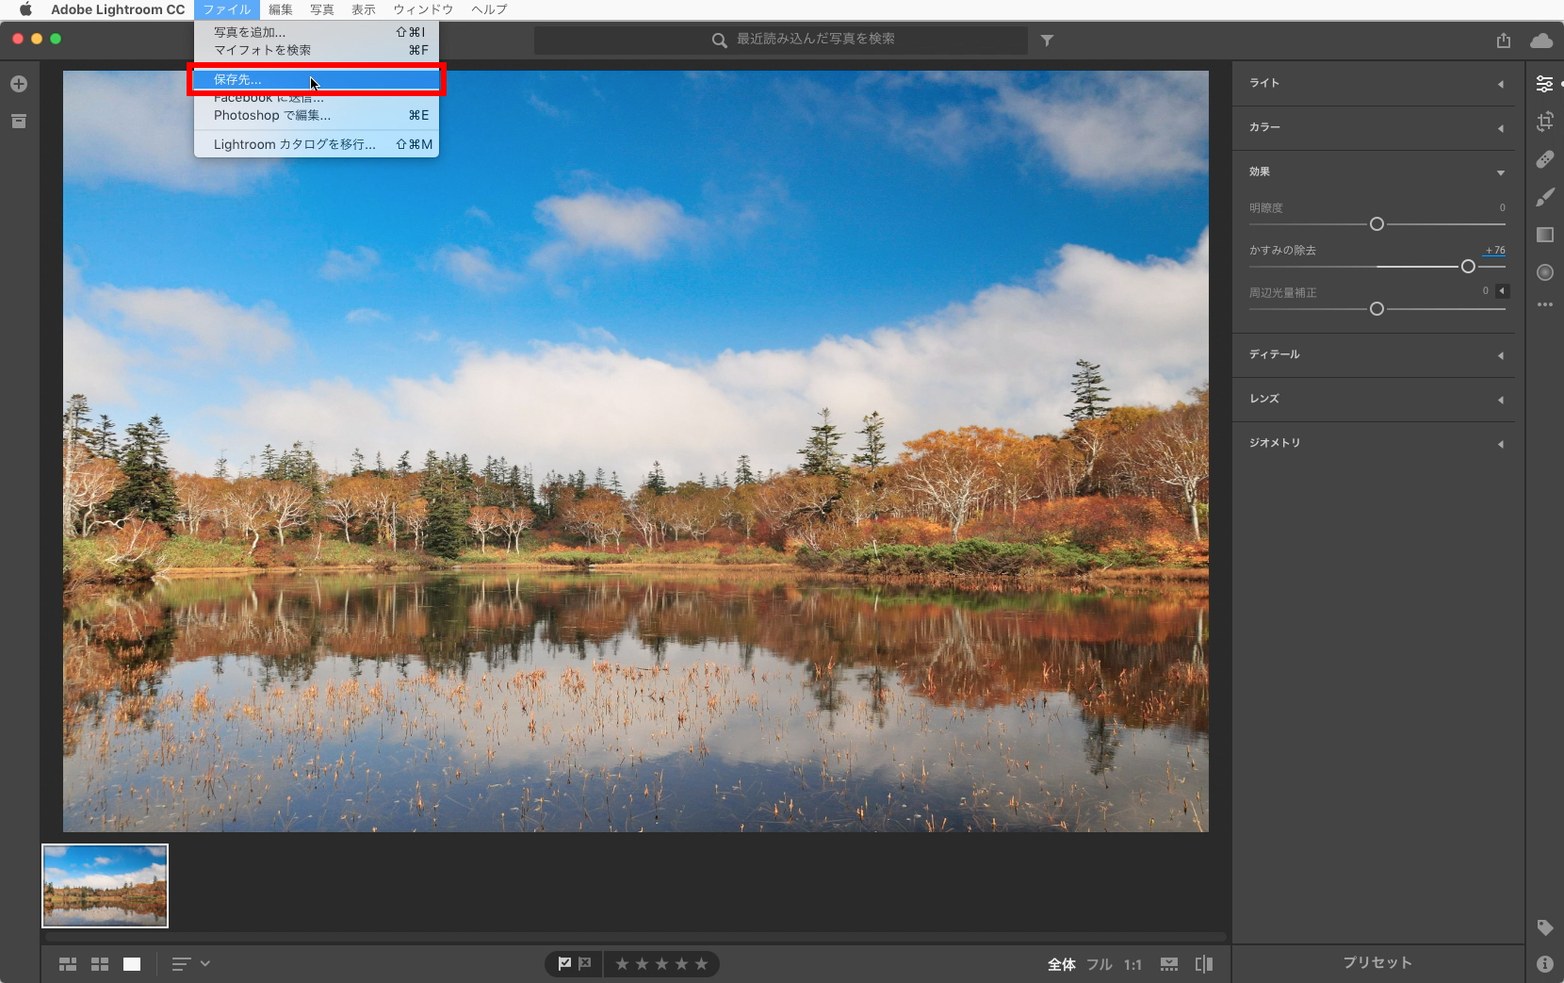Screen dimensions: 1564x983
Task: Set zoom to 1:1
Action: point(1132,964)
